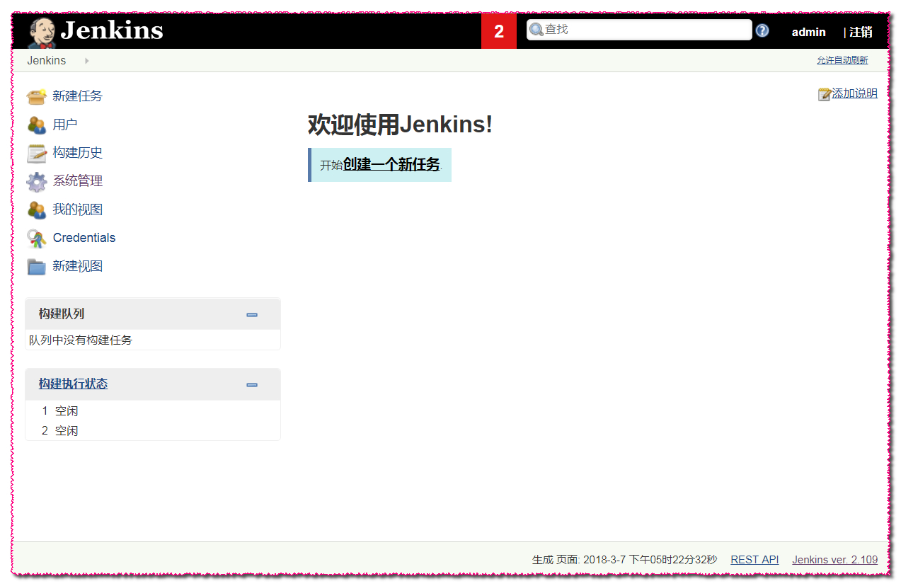The image size is (901, 586).
Task: Click the 队列中没有构建任务 text
Action: click(x=81, y=340)
